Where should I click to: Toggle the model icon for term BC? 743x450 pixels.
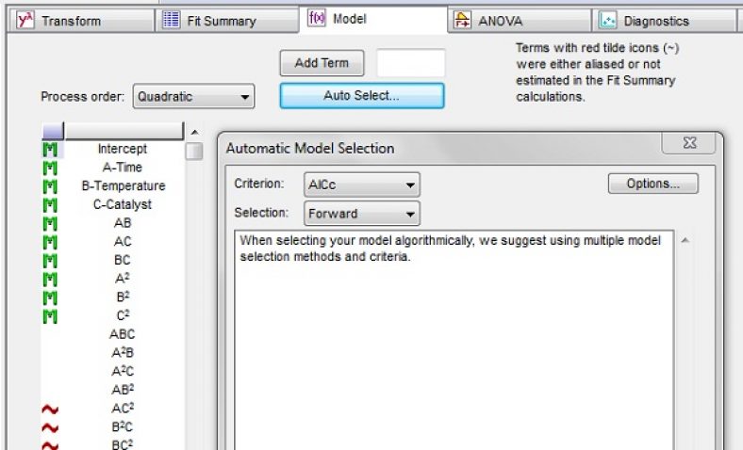click(x=50, y=260)
